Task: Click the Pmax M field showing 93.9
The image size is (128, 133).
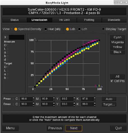Action: point(47,99)
